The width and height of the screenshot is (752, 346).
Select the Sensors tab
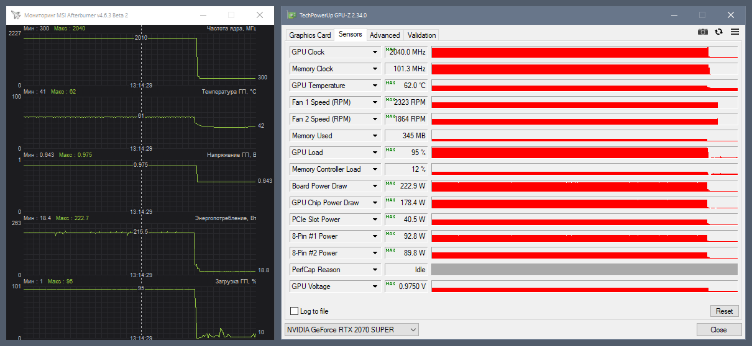(351, 35)
